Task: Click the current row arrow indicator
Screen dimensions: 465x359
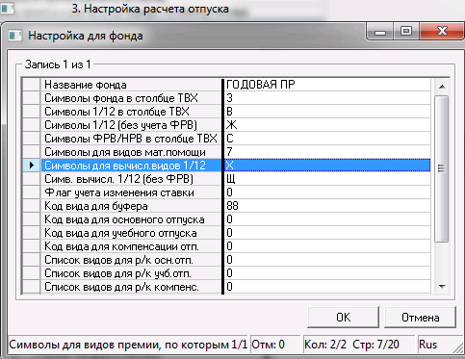Action: (32, 166)
